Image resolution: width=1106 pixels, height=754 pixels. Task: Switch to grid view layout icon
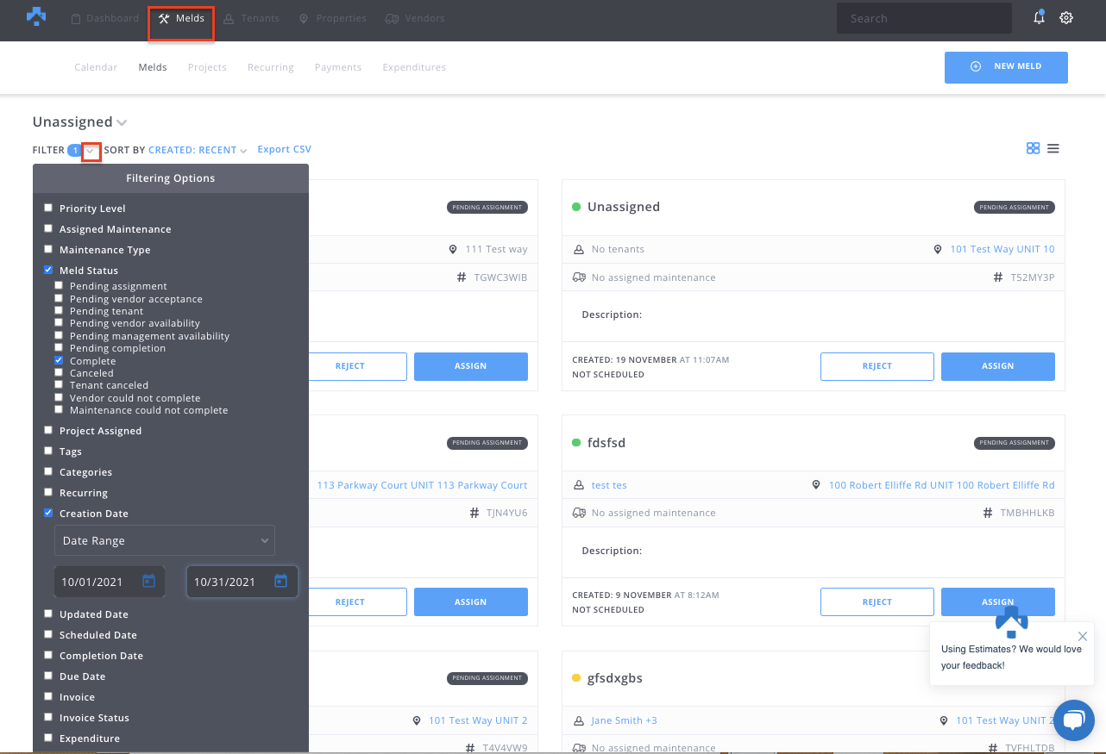tap(1033, 148)
